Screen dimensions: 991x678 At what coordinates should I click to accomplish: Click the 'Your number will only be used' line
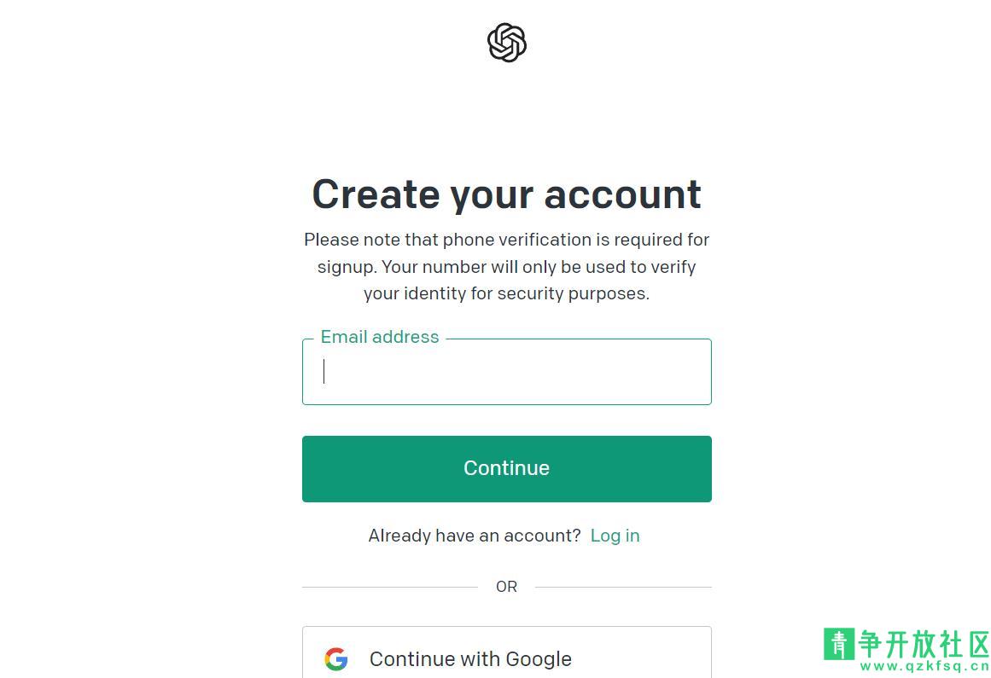(x=507, y=267)
